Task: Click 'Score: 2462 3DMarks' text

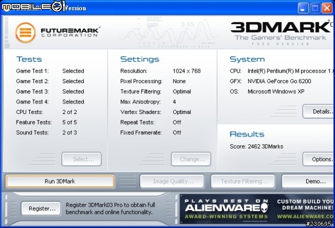Action: 256,146
